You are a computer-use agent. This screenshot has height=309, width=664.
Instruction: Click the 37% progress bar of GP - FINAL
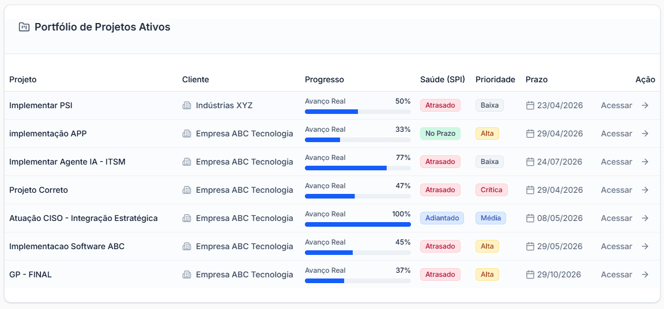(358, 281)
